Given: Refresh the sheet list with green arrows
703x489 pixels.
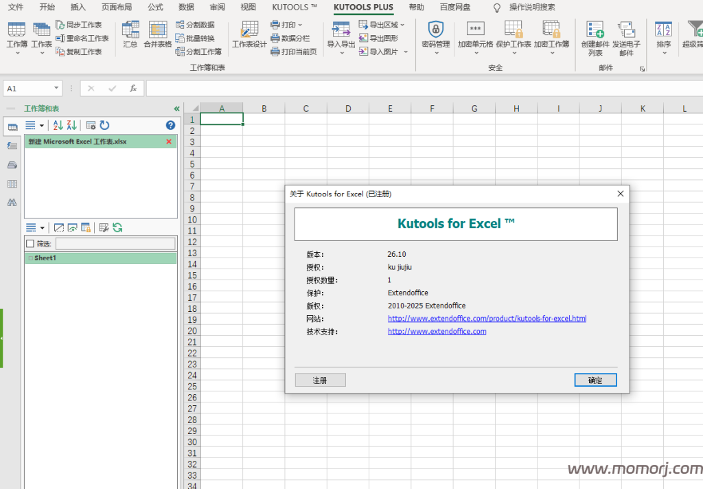Looking at the screenshot, I should tap(117, 227).
